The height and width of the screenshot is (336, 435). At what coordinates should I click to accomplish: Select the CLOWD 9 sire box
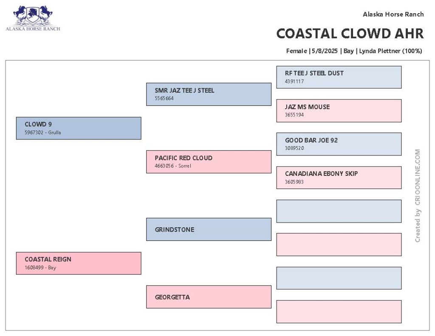point(79,128)
